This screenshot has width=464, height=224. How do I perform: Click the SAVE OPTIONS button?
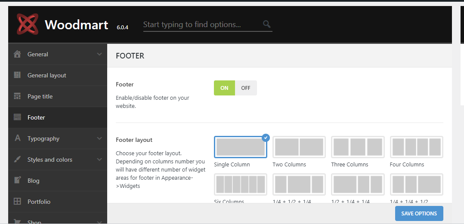click(x=419, y=213)
